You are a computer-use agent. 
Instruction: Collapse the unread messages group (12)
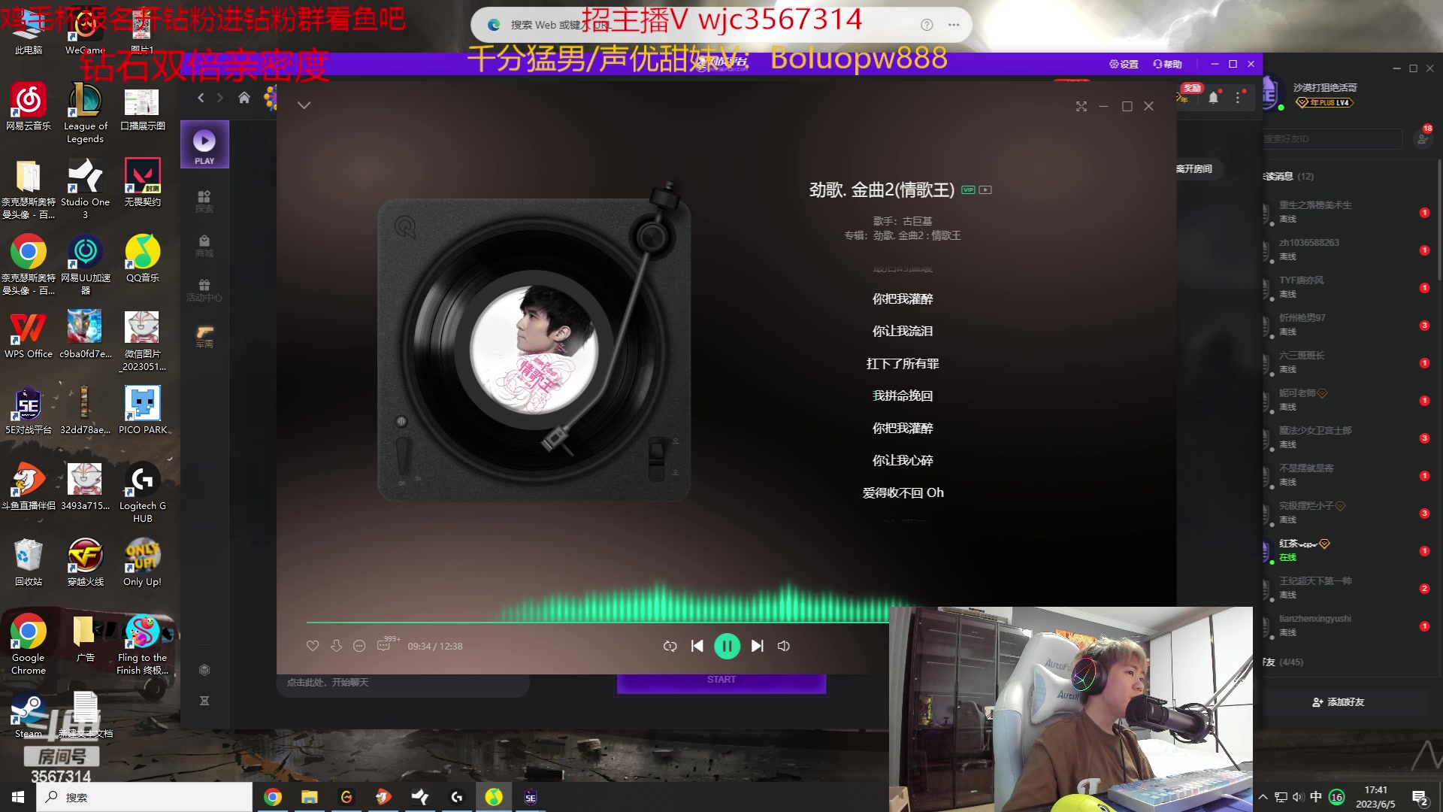tap(1288, 177)
